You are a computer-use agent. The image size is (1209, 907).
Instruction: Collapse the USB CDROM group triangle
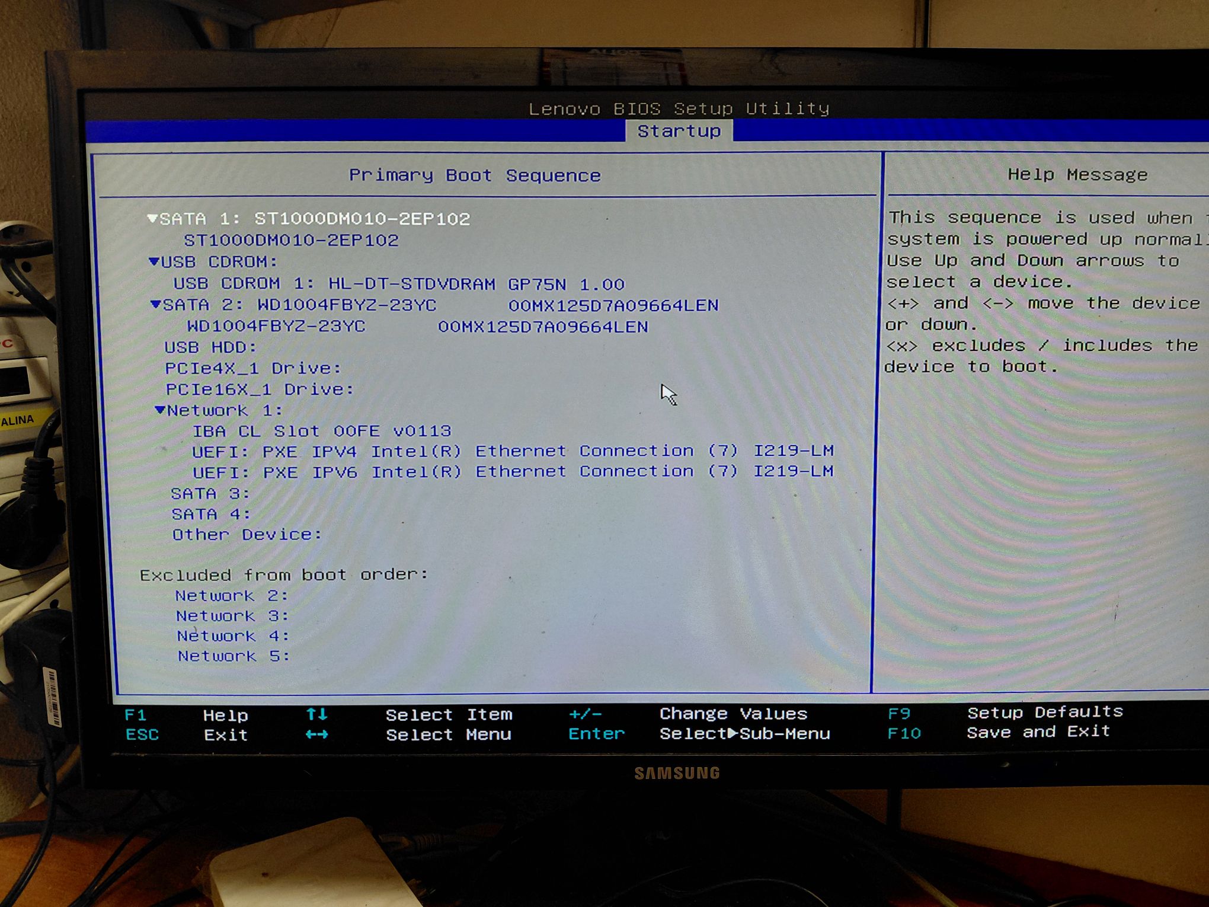154,261
